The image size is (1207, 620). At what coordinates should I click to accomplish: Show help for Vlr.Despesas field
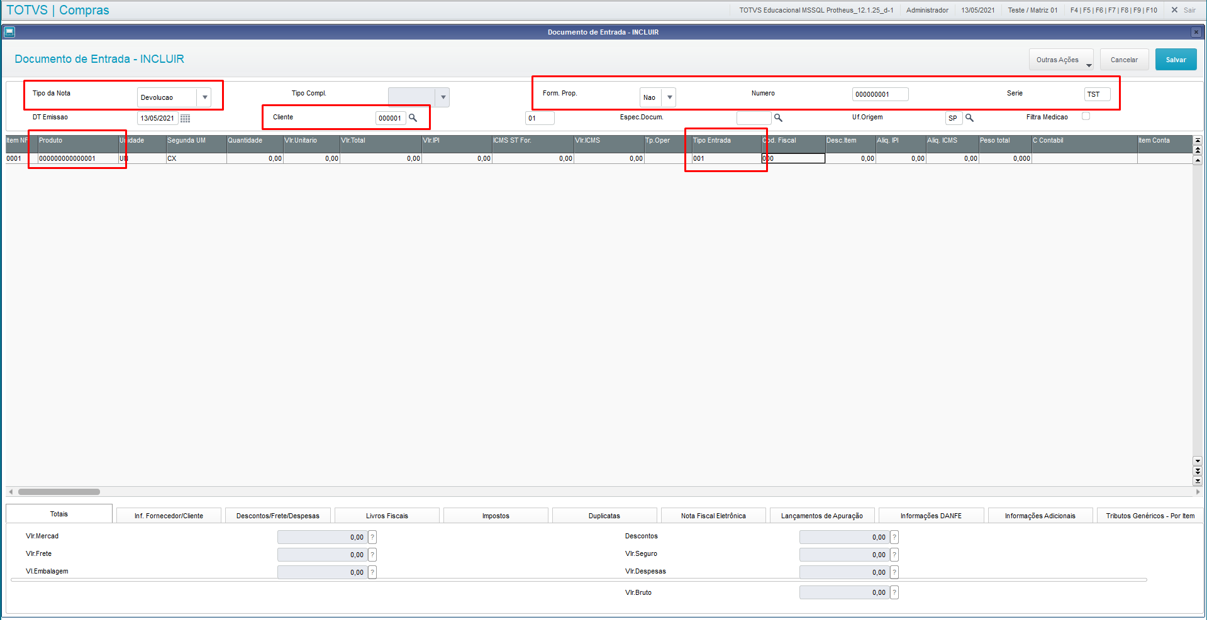(x=894, y=572)
